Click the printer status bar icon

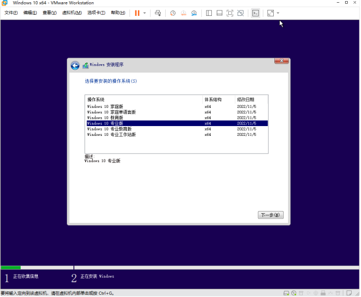[x=323, y=293]
